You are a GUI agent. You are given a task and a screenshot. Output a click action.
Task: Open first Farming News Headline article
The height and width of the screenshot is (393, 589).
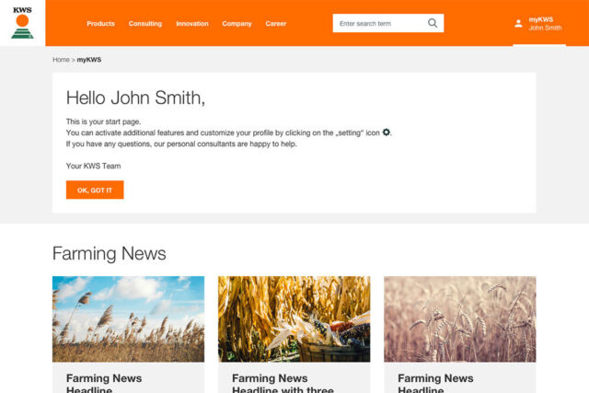click(103, 382)
